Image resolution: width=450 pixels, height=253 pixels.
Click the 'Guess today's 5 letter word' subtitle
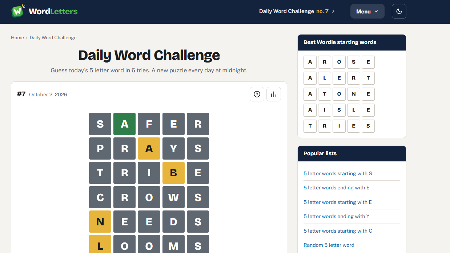pos(149,70)
